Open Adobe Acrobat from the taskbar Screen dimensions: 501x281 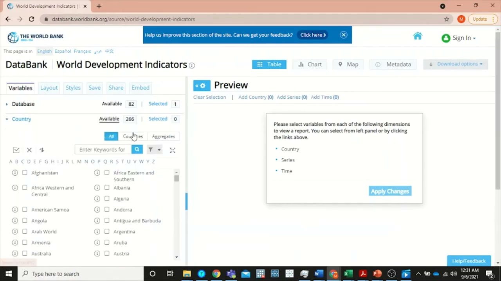pos(362,274)
